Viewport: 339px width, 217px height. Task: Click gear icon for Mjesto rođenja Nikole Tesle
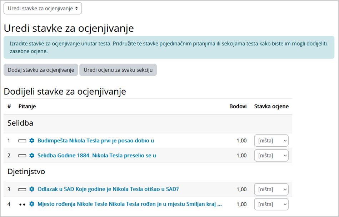coord(31,204)
